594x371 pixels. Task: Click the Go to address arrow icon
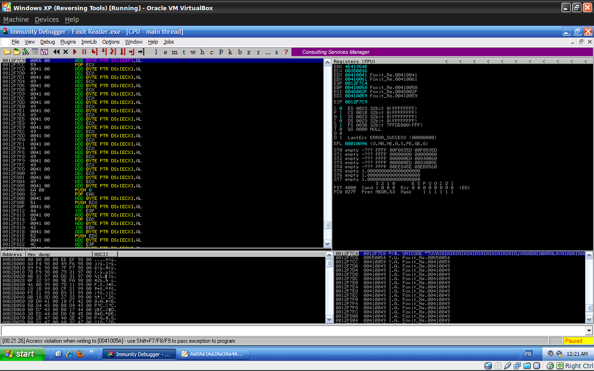pos(142,52)
